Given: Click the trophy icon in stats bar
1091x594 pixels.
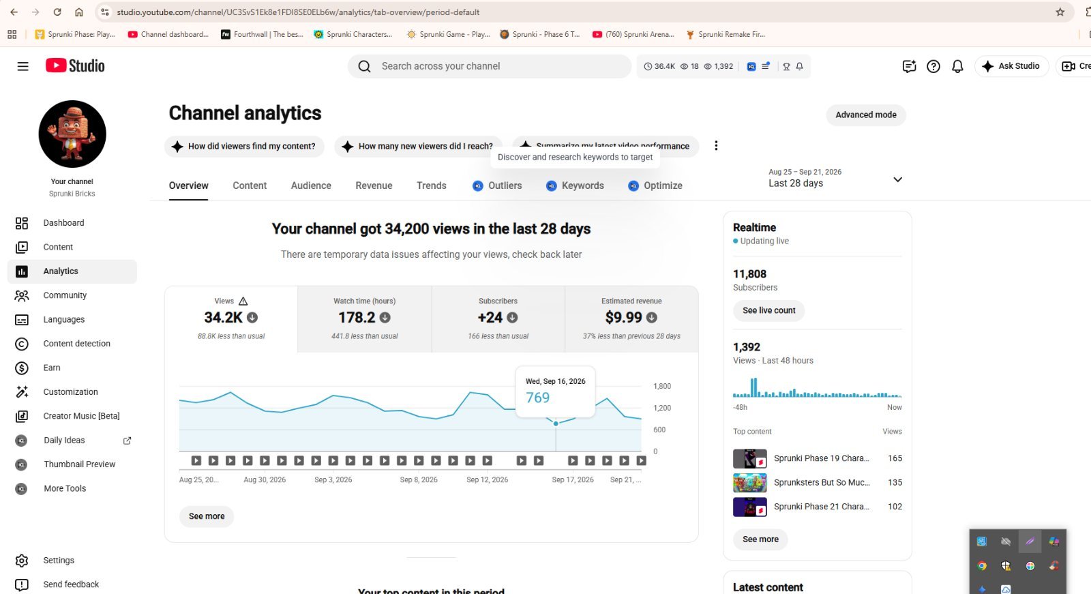Looking at the screenshot, I should click(x=786, y=66).
